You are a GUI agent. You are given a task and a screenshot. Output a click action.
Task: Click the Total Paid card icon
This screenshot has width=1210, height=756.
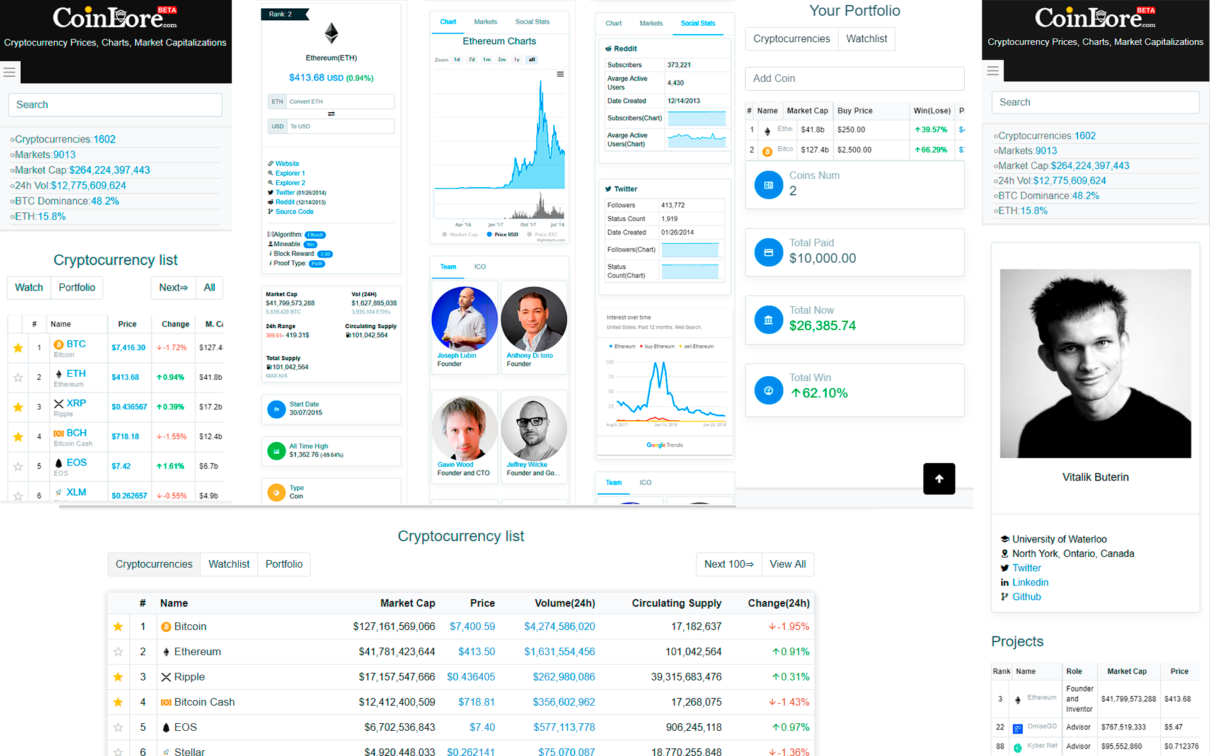coord(768,252)
